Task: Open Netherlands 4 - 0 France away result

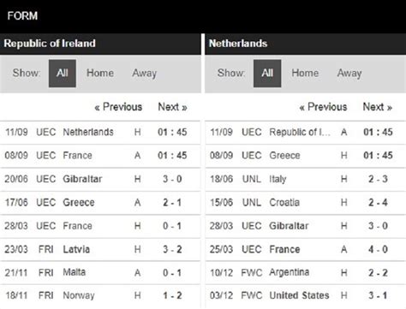Action: [x=305, y=249]
